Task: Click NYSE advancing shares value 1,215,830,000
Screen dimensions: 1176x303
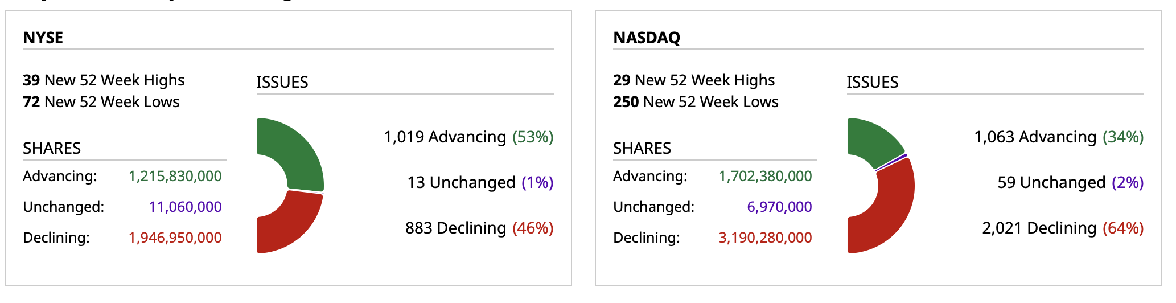Action: pos(175,177)
